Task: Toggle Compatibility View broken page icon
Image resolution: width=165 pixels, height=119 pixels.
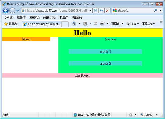Action: pyautogui.click(x=95, y=11)
